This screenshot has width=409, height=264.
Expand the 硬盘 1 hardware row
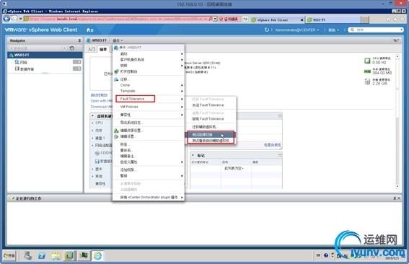pos(92,138)
